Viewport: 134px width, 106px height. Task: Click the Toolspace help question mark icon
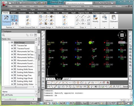[35, 35]
